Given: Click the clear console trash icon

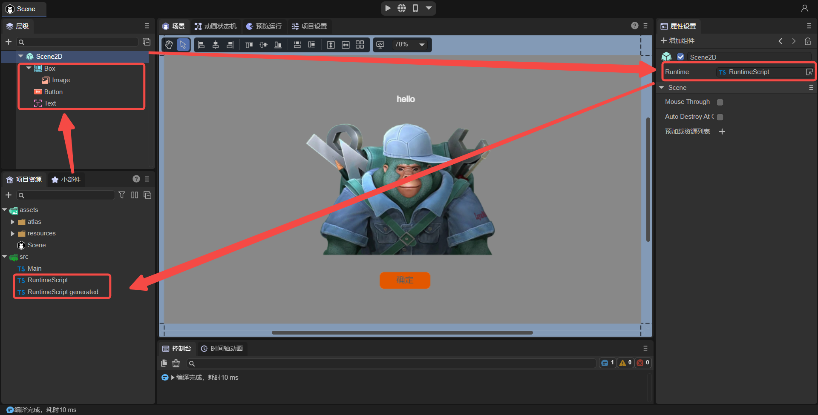Looking at the screenshot, I should tap(176, 363).
